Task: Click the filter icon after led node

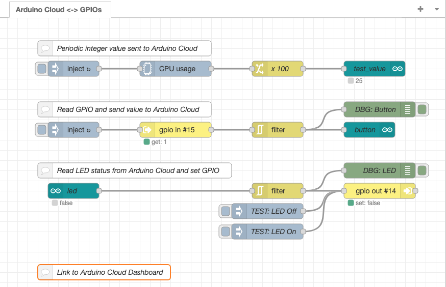Action: pos(259,191)
